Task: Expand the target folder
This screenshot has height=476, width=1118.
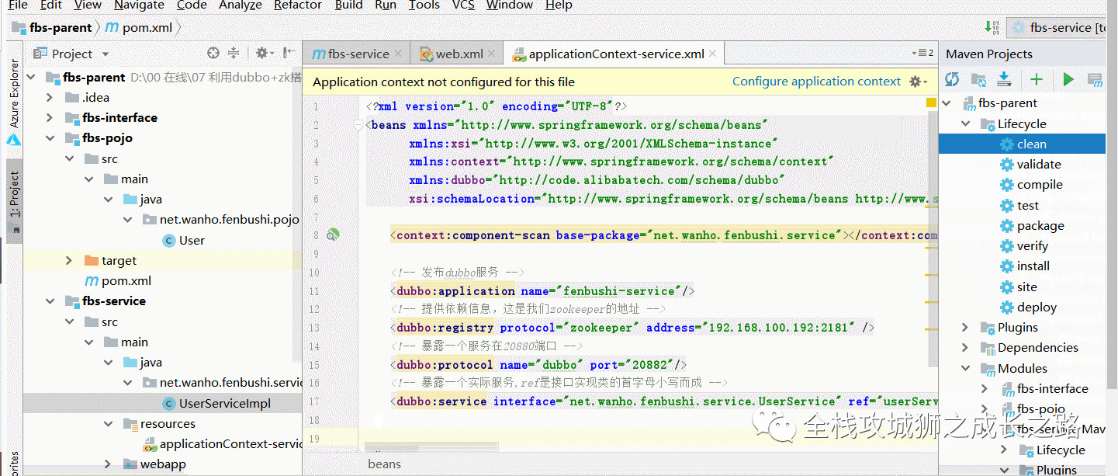Action: tap(69, 261)
